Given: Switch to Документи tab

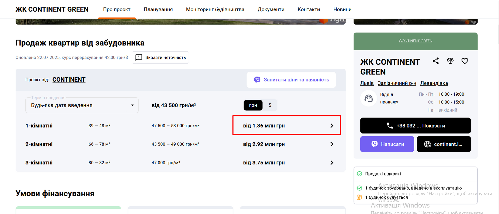Looking at the screenshot, I should [x=271, y=9].
